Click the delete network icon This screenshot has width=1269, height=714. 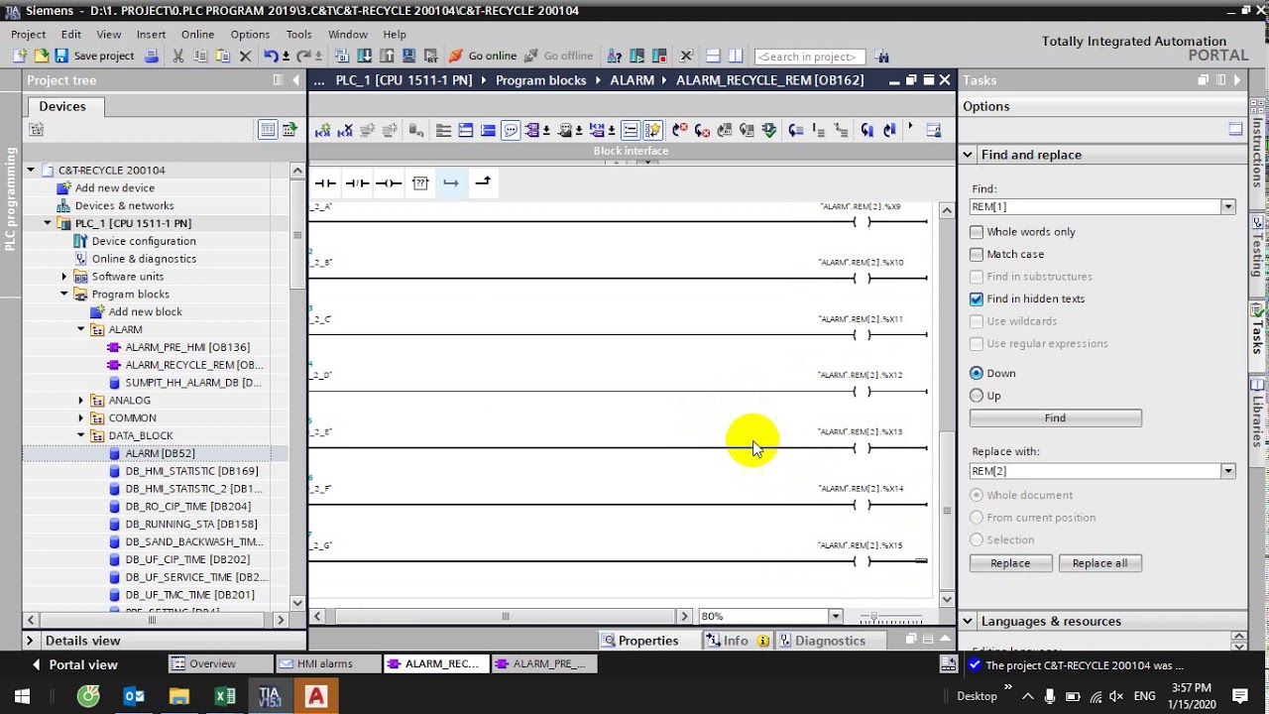345,130
